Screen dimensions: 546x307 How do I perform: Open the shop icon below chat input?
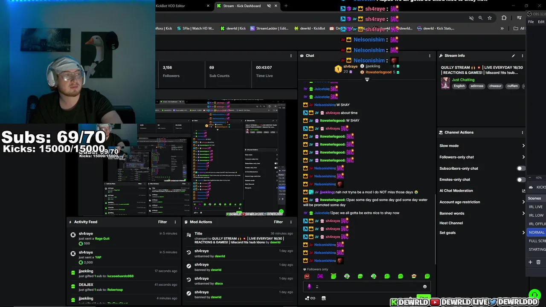(323, 298)
